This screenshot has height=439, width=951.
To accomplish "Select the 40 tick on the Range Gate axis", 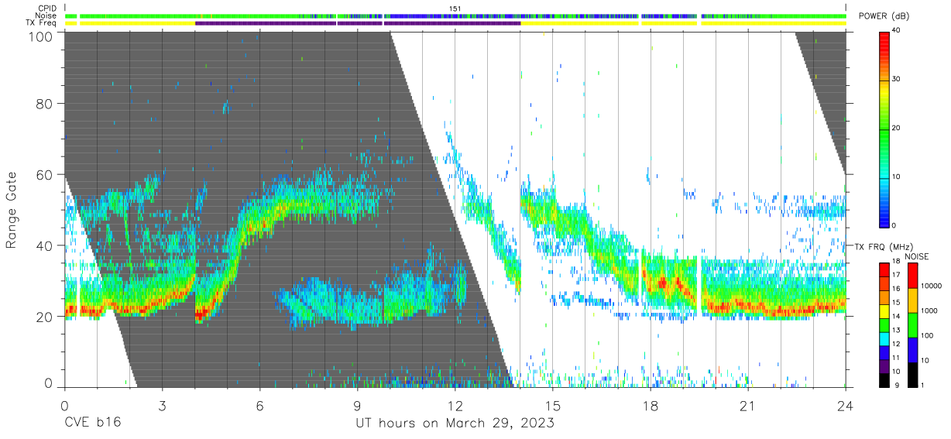I will click(x=44, y=246).
